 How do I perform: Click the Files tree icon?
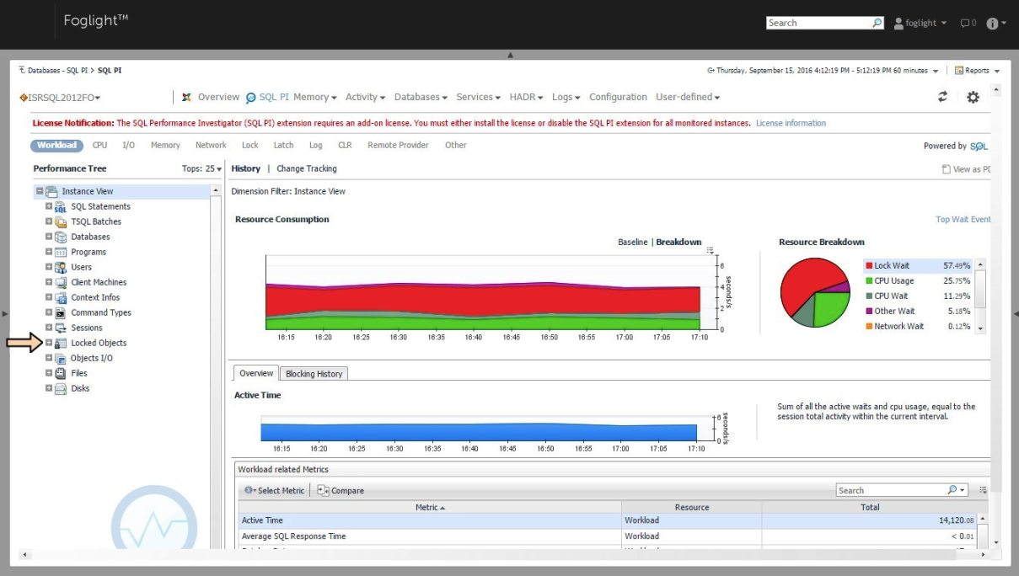click(x=61, y=373)
